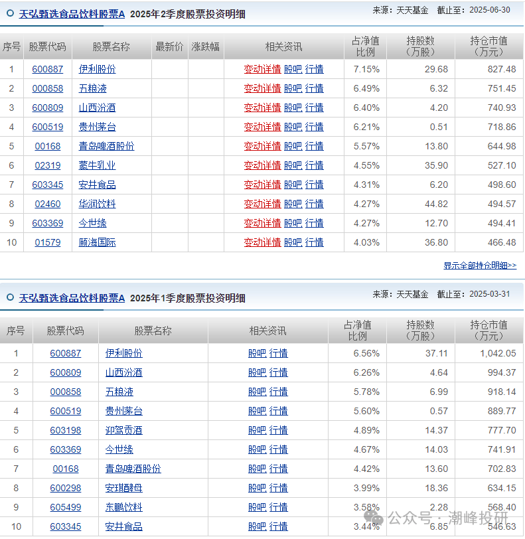Open stock code 000858 in Q2 table
The image size is (525, 539).
47,88
